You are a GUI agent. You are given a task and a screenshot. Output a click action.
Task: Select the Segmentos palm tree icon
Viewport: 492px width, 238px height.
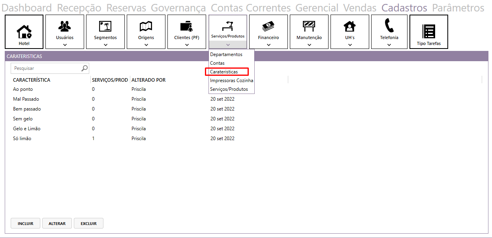(105, 26)
